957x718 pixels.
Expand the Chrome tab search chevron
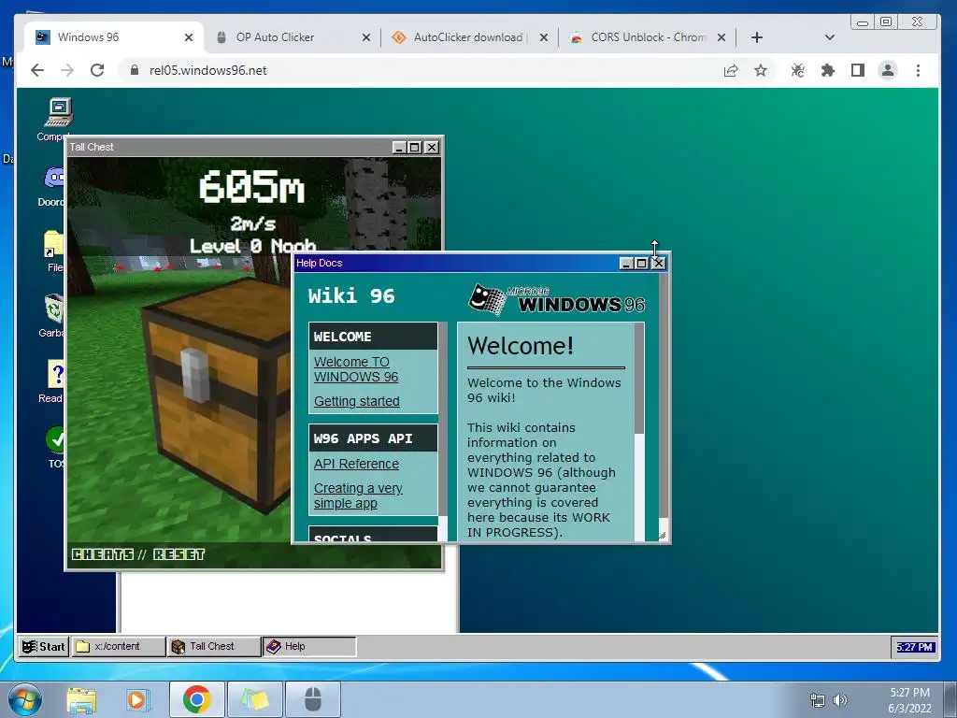(830, 37)
